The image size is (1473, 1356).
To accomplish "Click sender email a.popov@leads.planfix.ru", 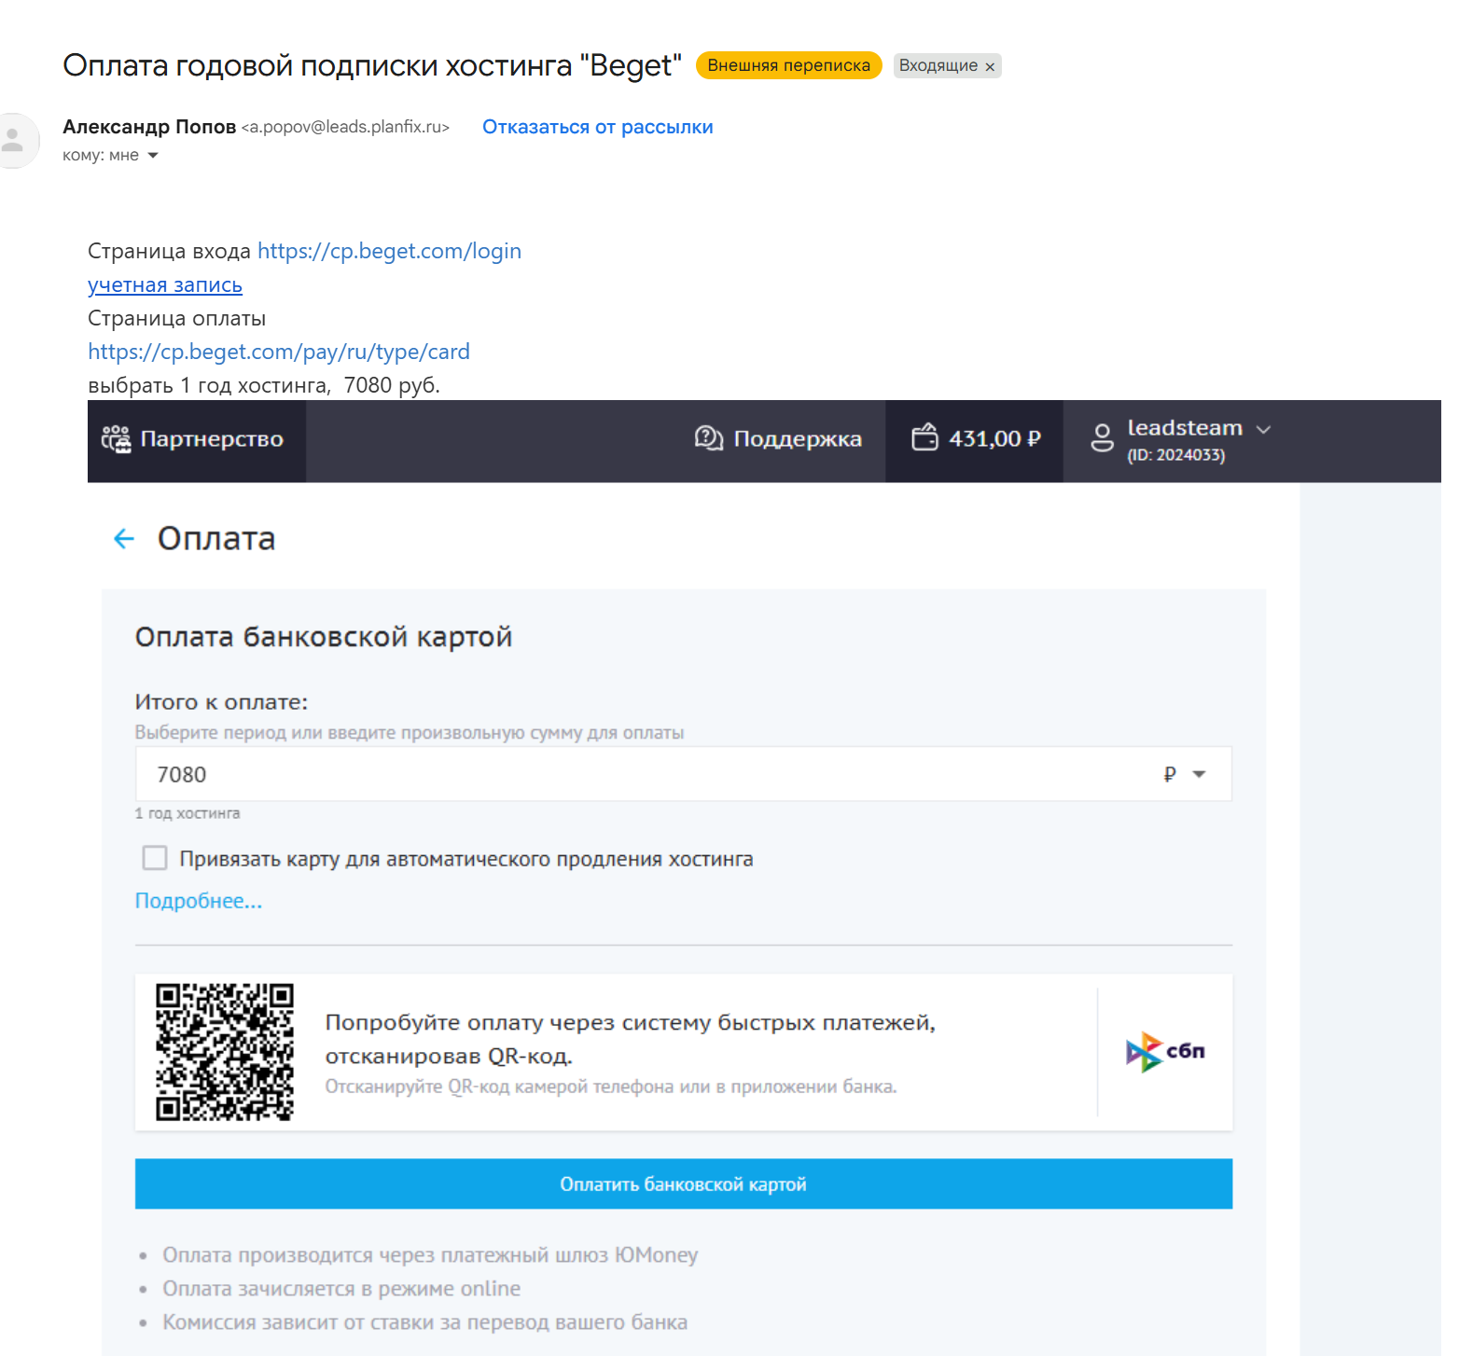I will (x=345, y=127).
